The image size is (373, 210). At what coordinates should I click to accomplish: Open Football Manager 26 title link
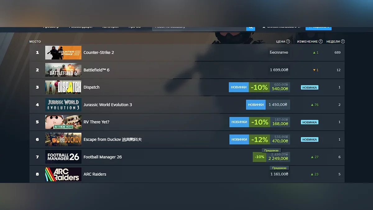coord(103,157)
